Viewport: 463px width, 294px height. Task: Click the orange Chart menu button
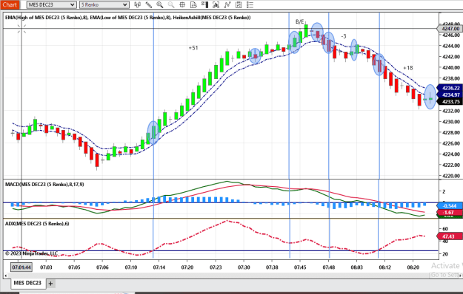click(10, 4)
